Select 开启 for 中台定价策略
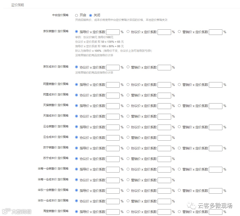This screenshot has width=240, height=216. tap(77, 15)
